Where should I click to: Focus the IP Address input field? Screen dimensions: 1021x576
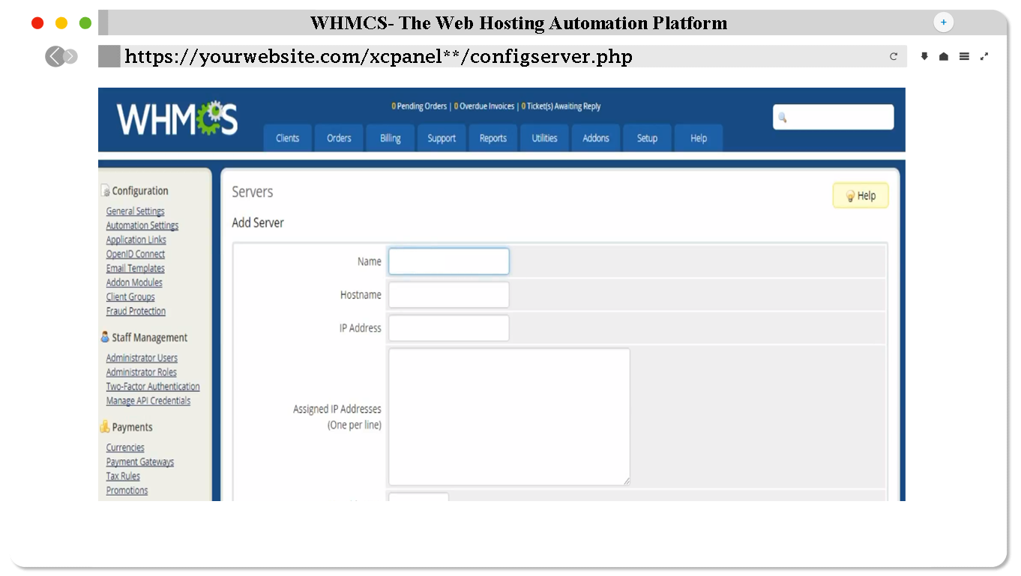pos(448,328)
